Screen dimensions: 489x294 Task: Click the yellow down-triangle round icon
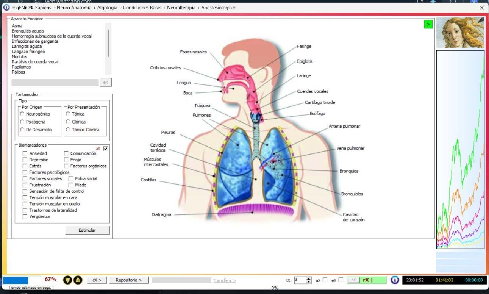(x=67, y=280)
